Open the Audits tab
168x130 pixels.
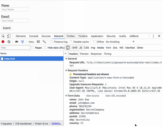click(x=122, y=36)
